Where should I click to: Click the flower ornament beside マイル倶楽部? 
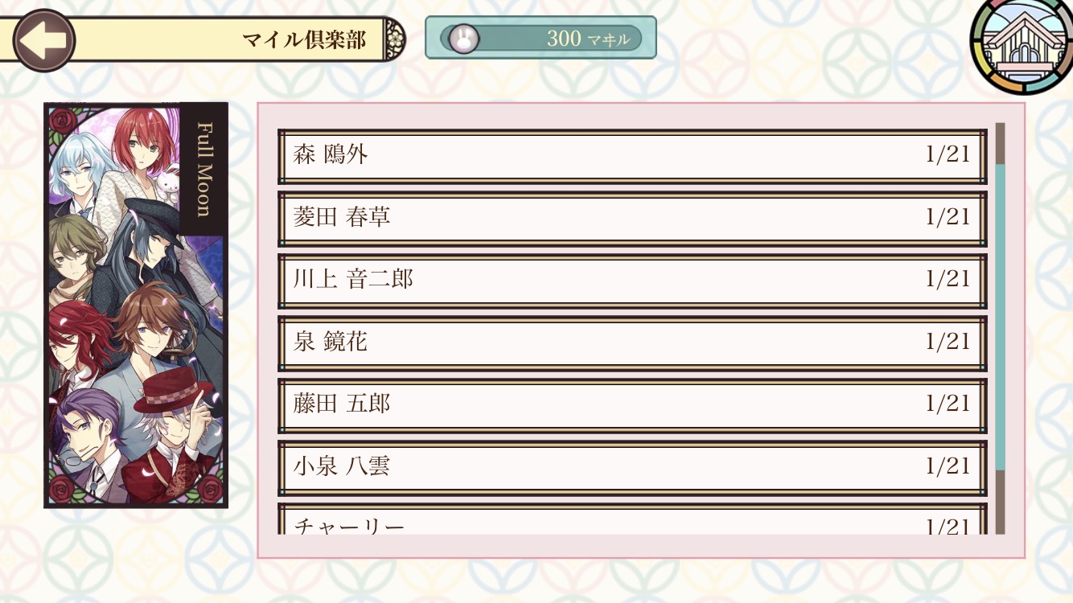(x=394, y=39)
